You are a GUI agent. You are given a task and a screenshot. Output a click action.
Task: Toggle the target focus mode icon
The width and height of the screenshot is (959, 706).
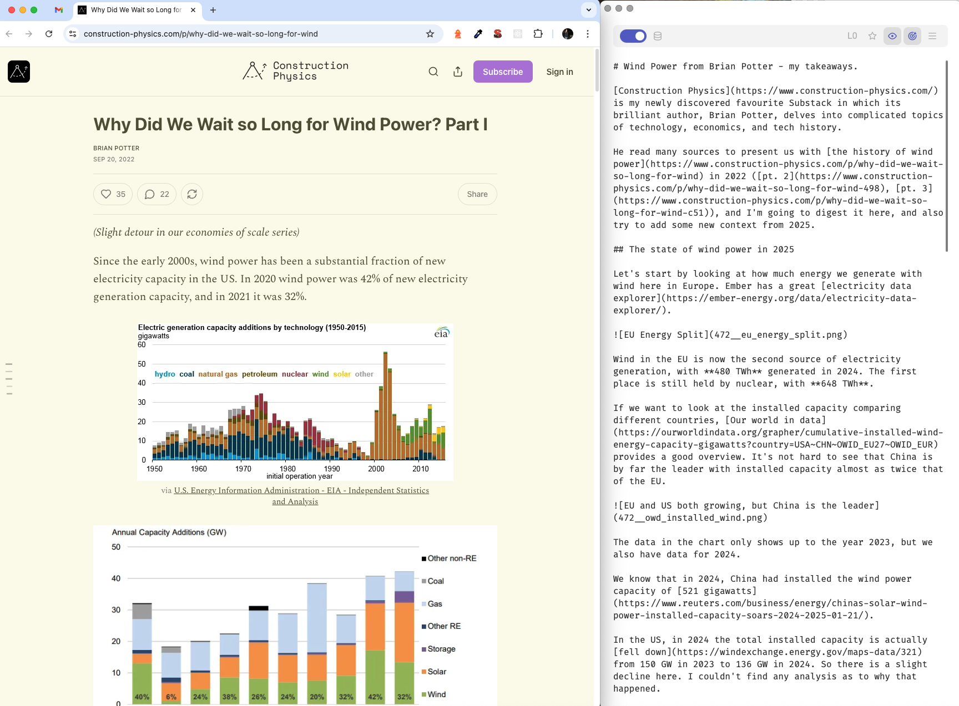[912, 35]
